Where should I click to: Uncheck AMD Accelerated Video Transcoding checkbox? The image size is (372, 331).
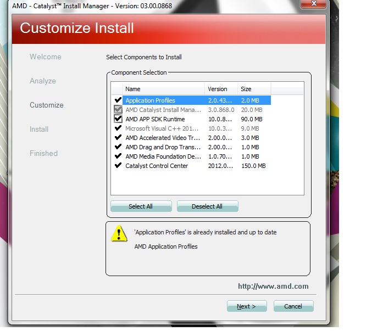(118, 137)
